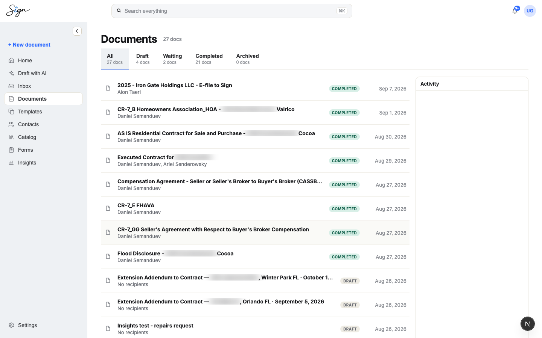Open 2025 - Iron Gate Holdings LLC document
Viewport: 542px width, 338px height.
coord(175,85)
